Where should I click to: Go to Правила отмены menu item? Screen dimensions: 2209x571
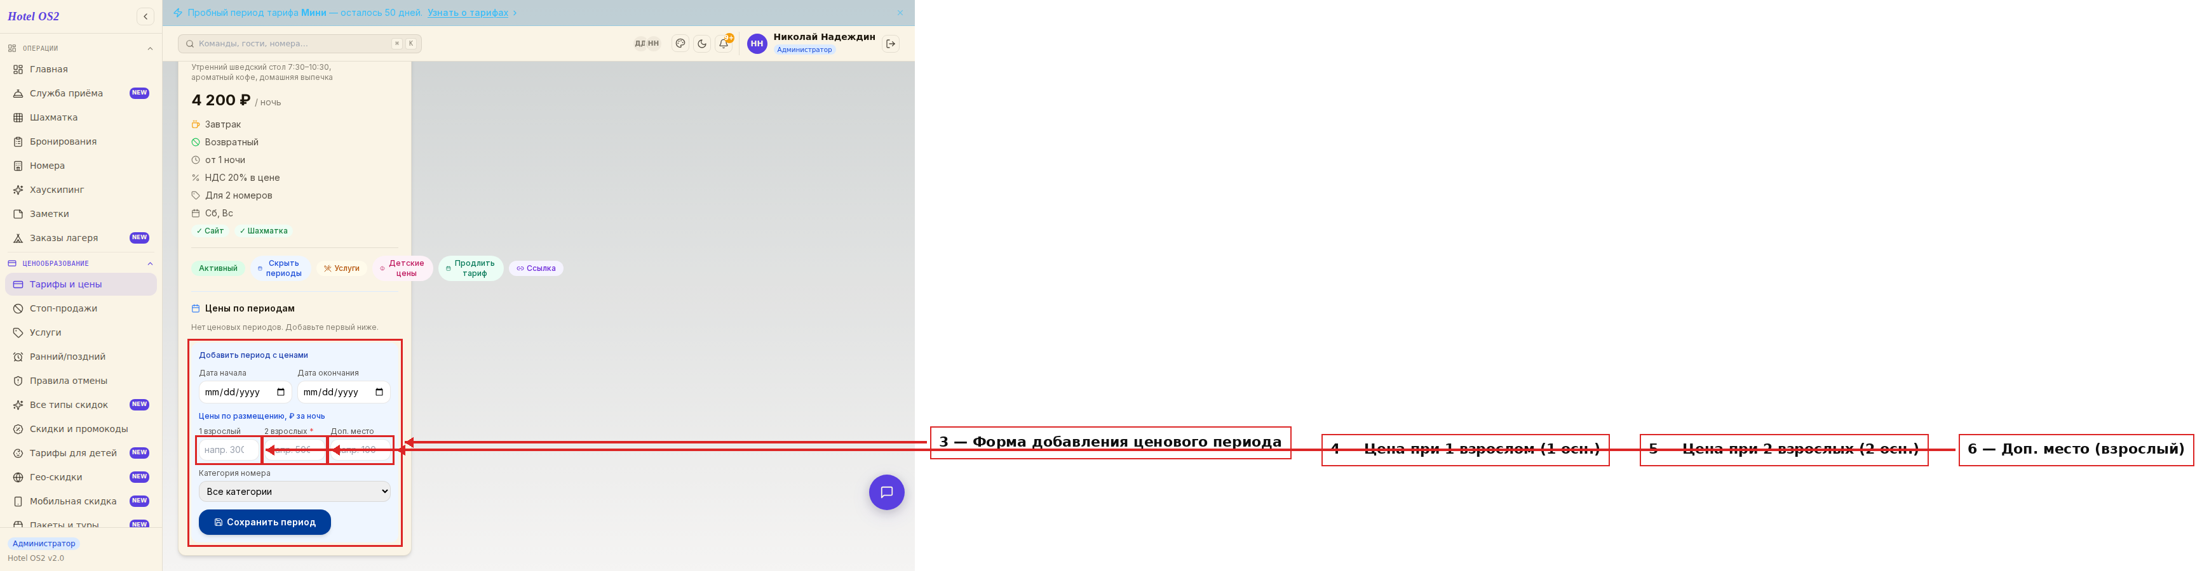pos(81,380)
